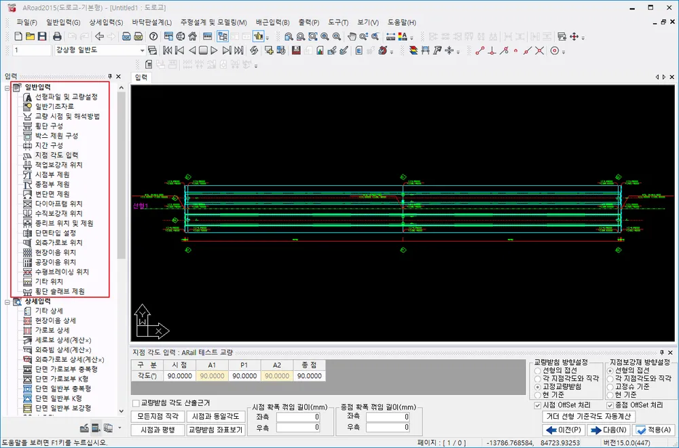Click the tree view toggle icon
Screen dimensions: 679x448
(223, 37)
